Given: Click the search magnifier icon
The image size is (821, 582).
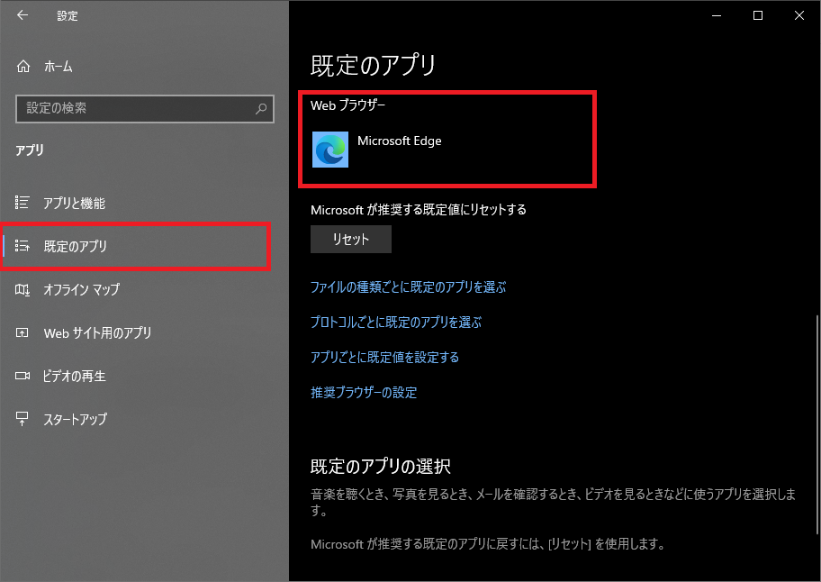Looking at the screenshot, I should 261,108.
